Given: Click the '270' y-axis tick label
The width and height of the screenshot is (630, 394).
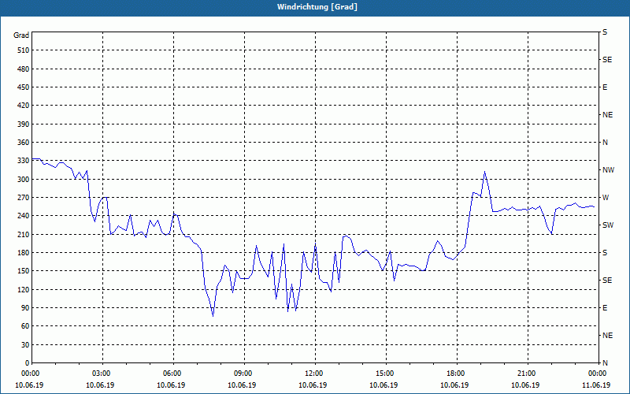Looking at the screenshot, I should [x=24, y=198].
